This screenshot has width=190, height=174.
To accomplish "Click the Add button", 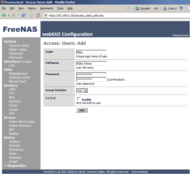I will click(x=82, y=110).
